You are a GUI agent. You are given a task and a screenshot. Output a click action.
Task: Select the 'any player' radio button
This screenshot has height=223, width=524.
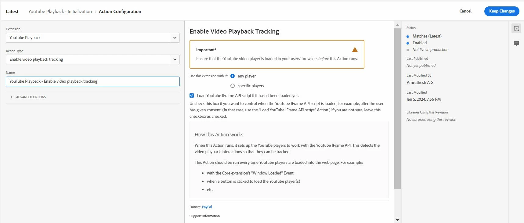click(x=233, y=76)
